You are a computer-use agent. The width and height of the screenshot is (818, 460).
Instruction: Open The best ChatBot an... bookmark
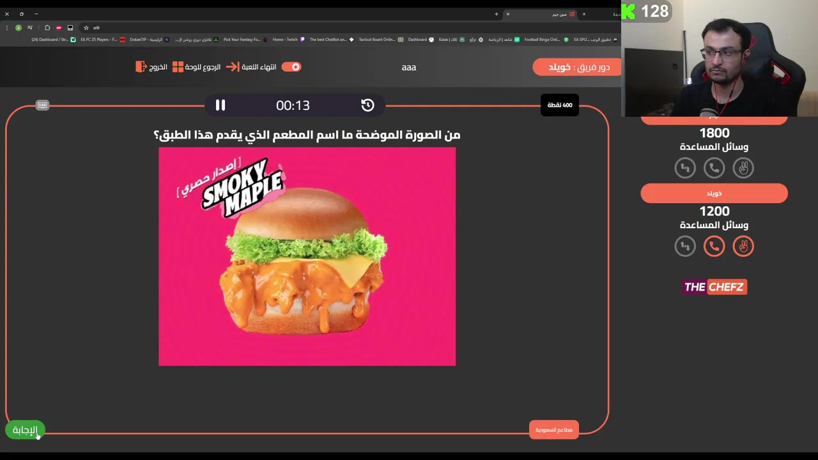click(332, 40)
